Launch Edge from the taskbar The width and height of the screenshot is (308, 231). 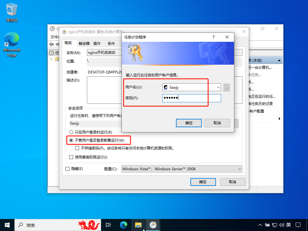[x=124, y=225]
